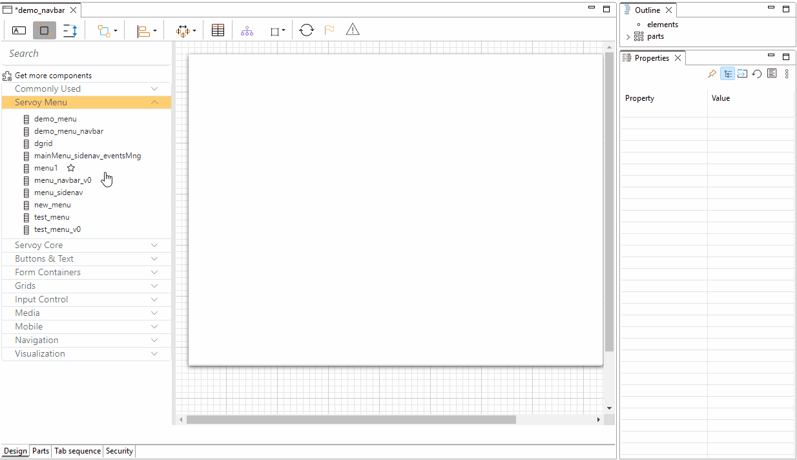Expand the parts node in Outline
797x460 pixels.
click(628, 37)
